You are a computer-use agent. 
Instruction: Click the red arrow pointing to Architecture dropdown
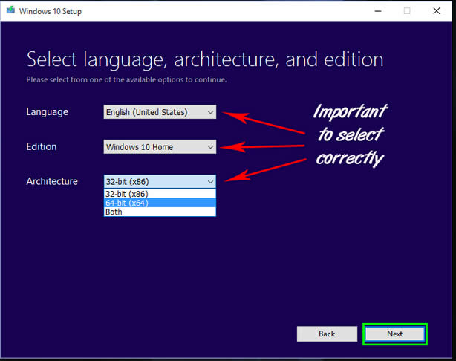coord(264,169)
